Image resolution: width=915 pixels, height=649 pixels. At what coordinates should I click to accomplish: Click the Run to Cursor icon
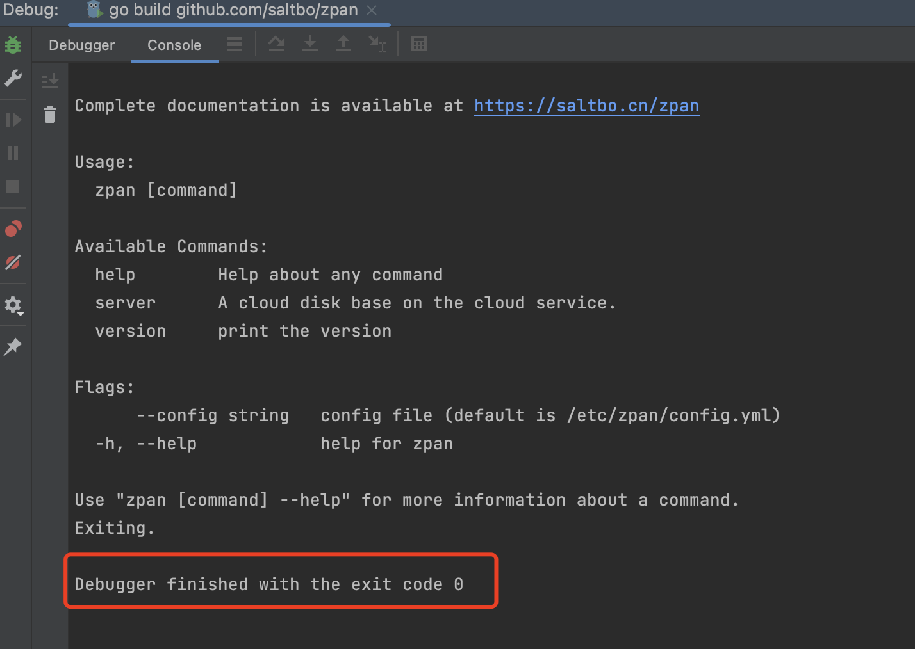pyautogui.click(x=377, y=44)
